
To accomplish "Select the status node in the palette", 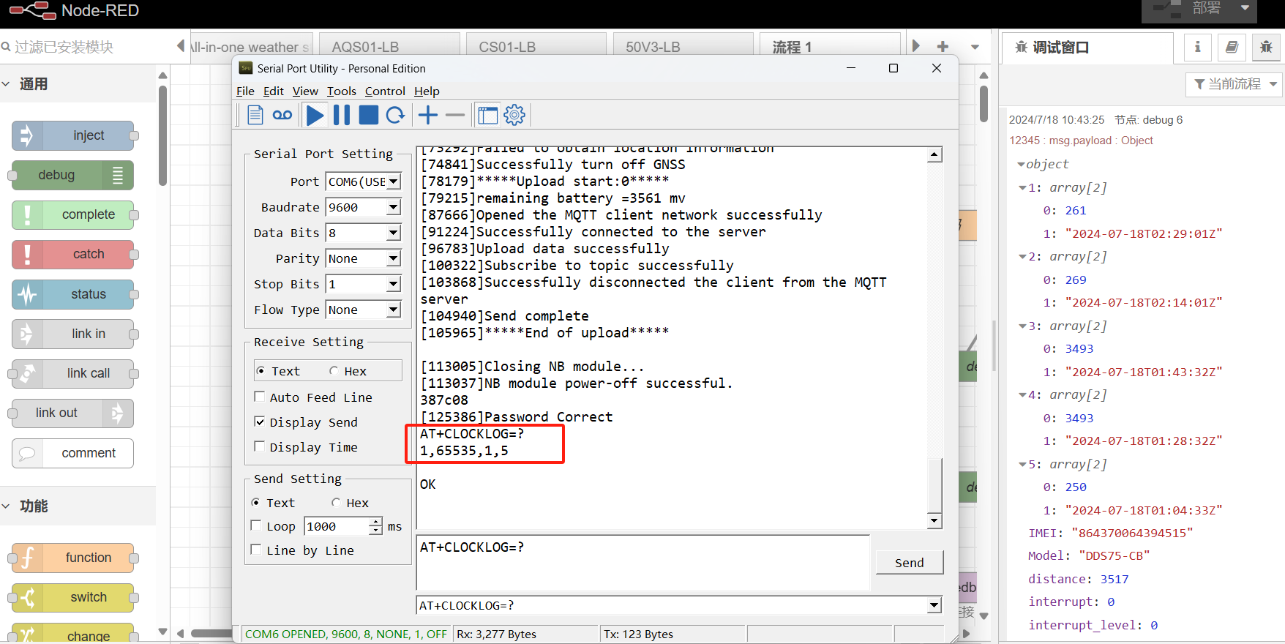I will pyautogui.click(x=73, y=294).
